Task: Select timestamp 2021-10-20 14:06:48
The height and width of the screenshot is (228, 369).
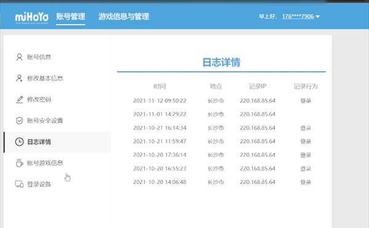Action: point(160,182)
